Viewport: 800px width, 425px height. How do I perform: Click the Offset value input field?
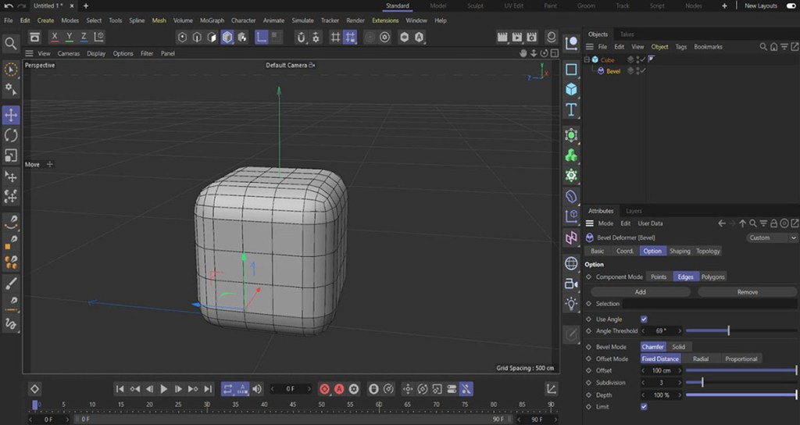pos(661,370)
